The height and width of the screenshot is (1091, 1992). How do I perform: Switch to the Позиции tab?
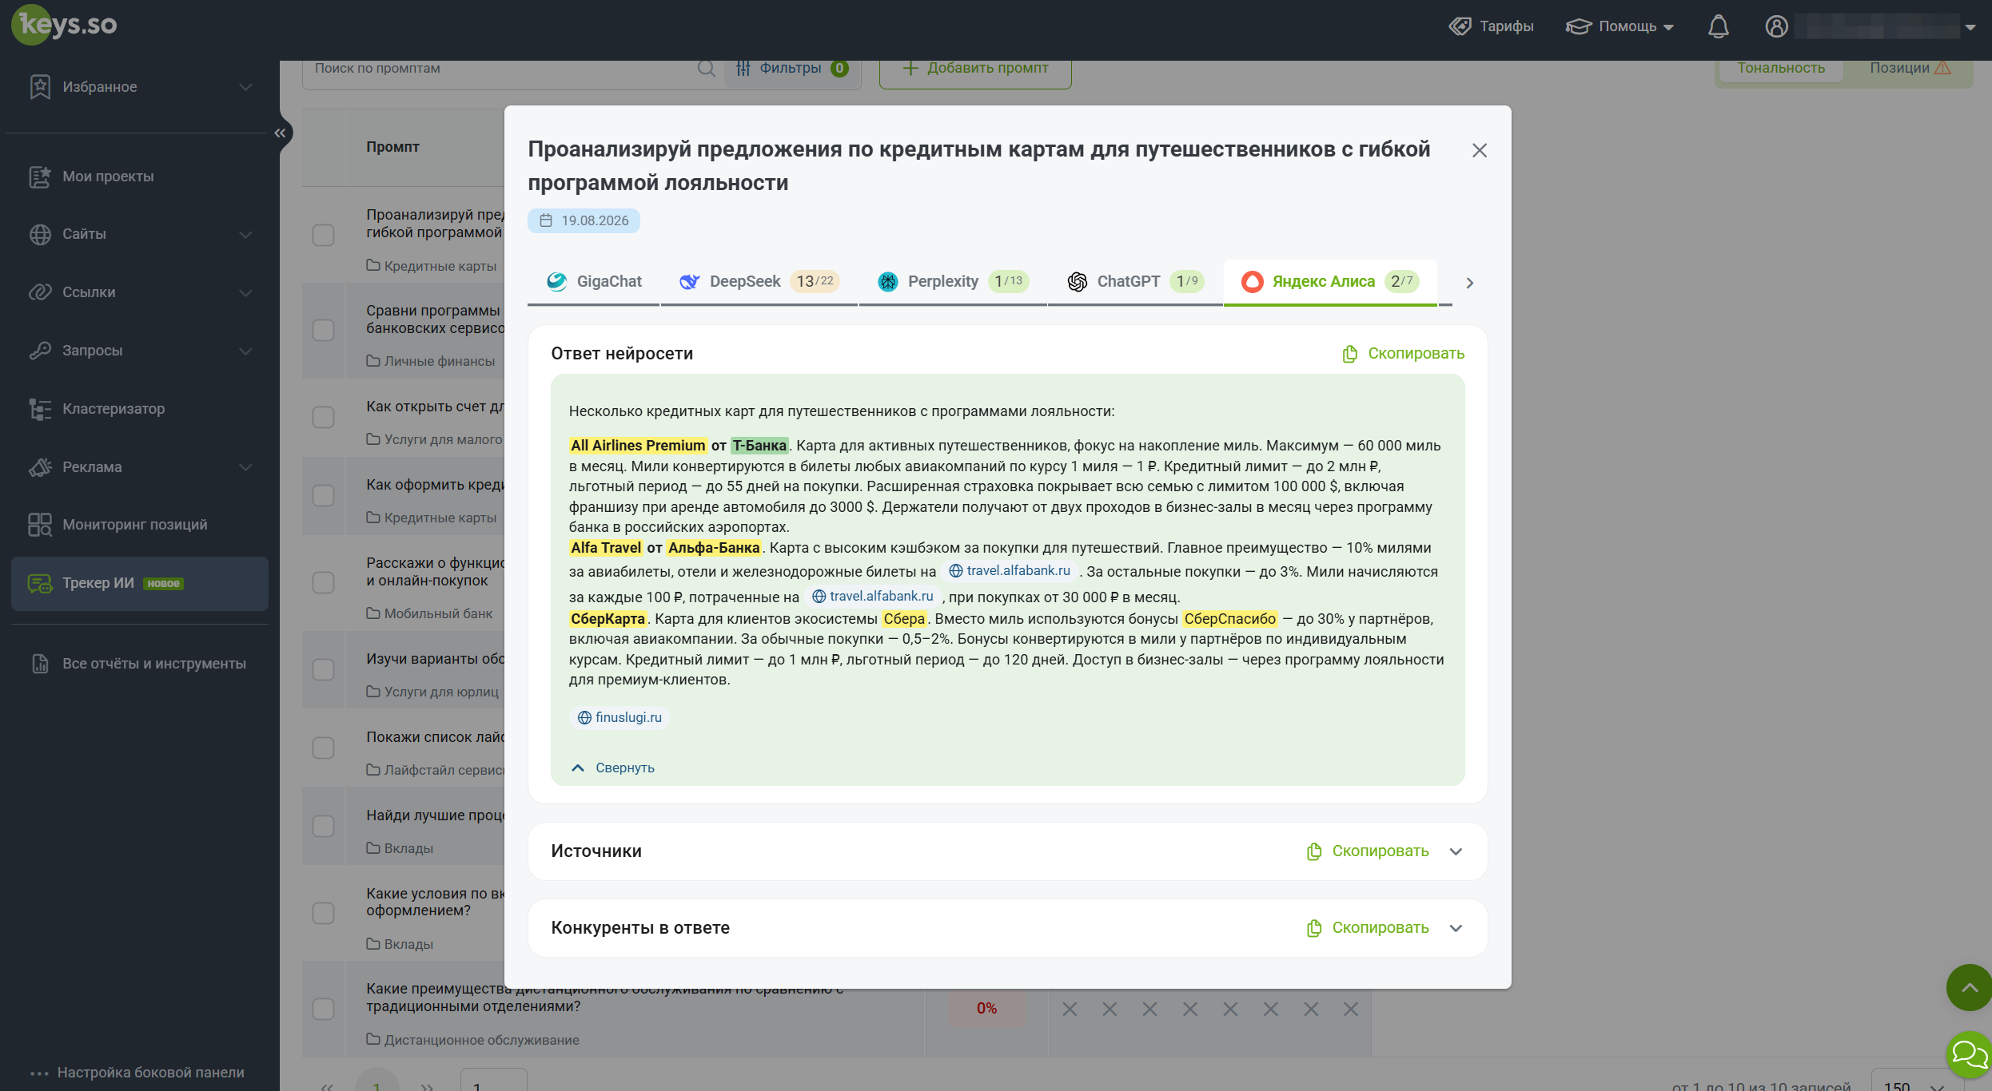tap(1909, 69)
